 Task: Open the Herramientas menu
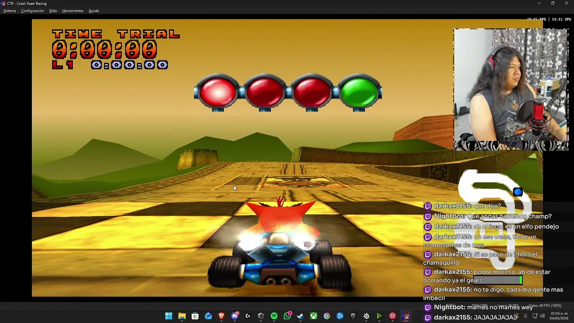[x=73, y=11]
